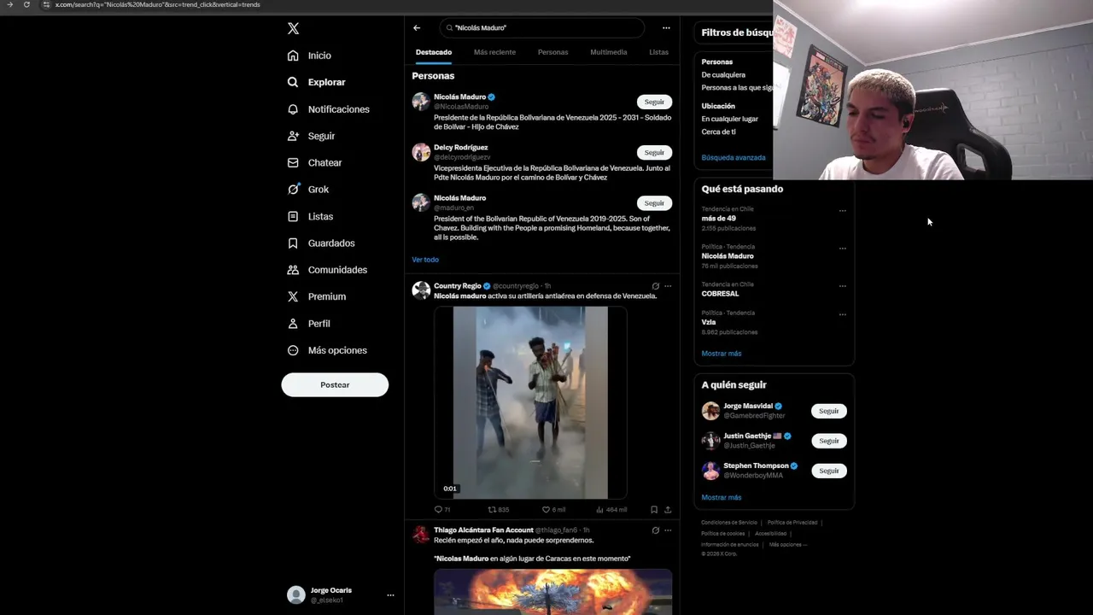
Task: Open options for the 'más de 49' trend
Action: 842,211
